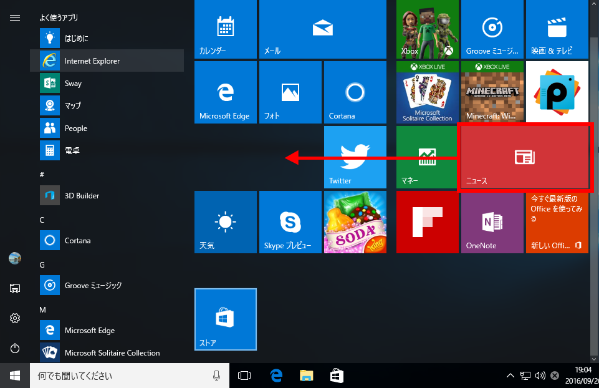Click the Cortana search box
This screenshot has width=599, height=388.
click(130, 376)
